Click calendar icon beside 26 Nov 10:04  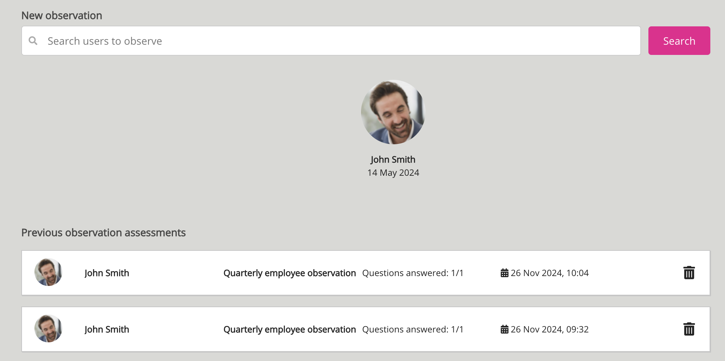[504, 273]
